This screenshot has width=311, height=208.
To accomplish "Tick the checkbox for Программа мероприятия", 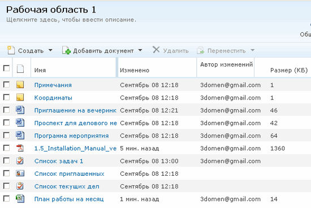I will (x=6, y=136).
